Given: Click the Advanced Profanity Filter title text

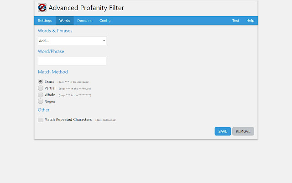Looking at the screenshot, I should (86, 8).
